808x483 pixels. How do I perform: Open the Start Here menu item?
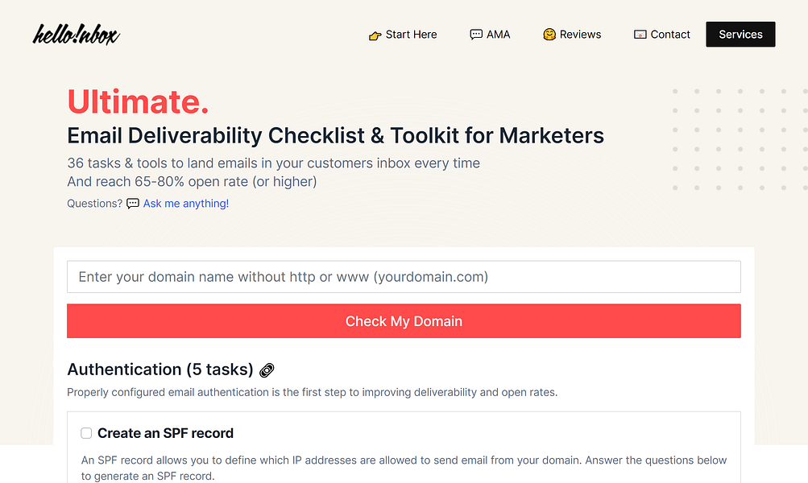pyautogui.click(x=411, y=35)
